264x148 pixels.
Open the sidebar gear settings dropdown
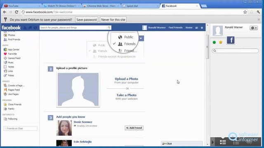pos(254,28)
